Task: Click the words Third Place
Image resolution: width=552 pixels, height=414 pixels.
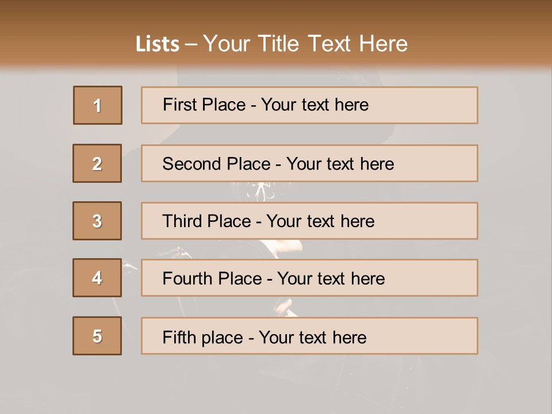Action: tap(207, 221)
